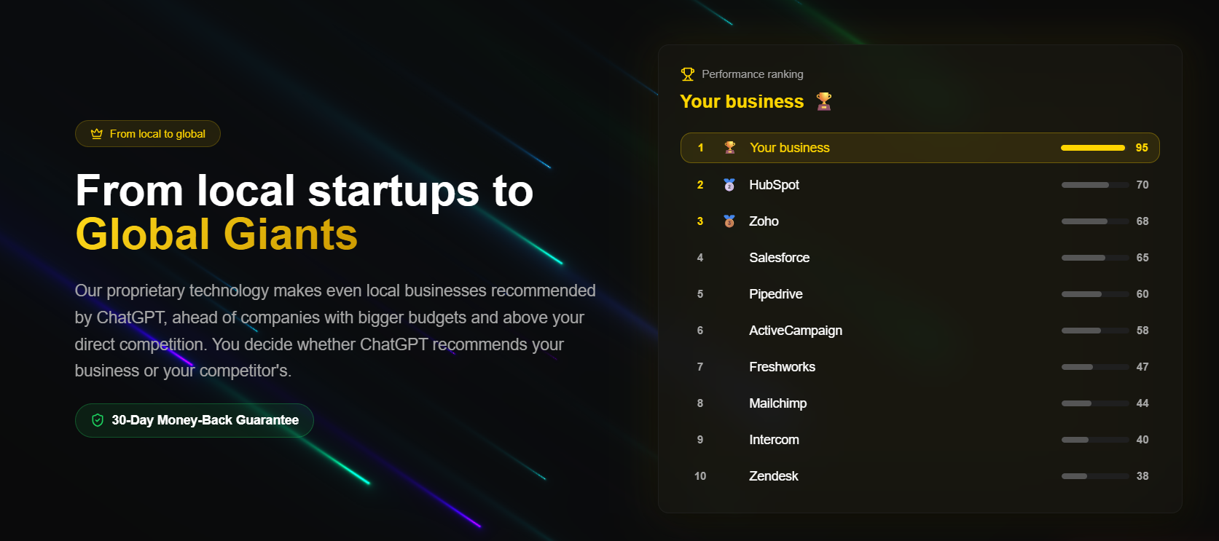Click the green shield icon in the guarantee button
The width and height of the screenshot is (1219, 541).
point(97,420)
